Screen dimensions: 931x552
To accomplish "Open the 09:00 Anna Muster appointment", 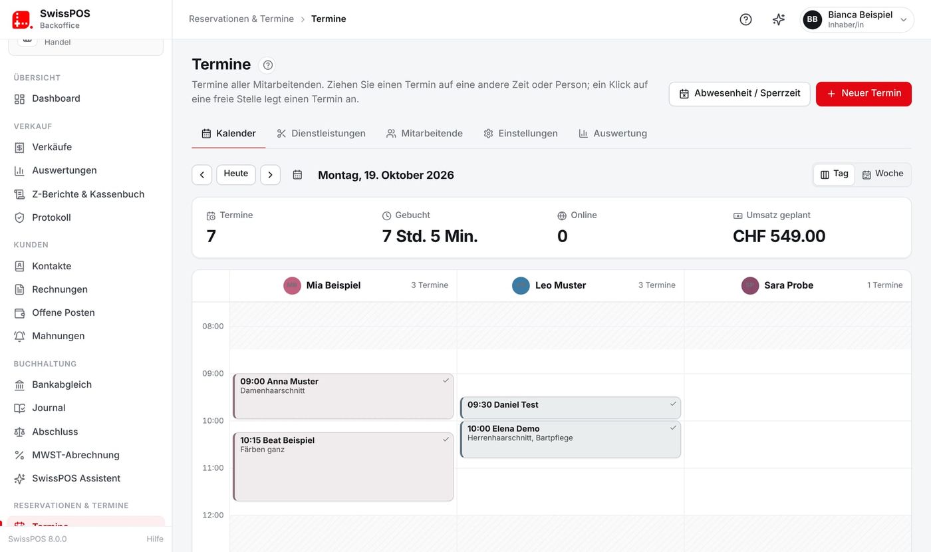I will [343, 396].
